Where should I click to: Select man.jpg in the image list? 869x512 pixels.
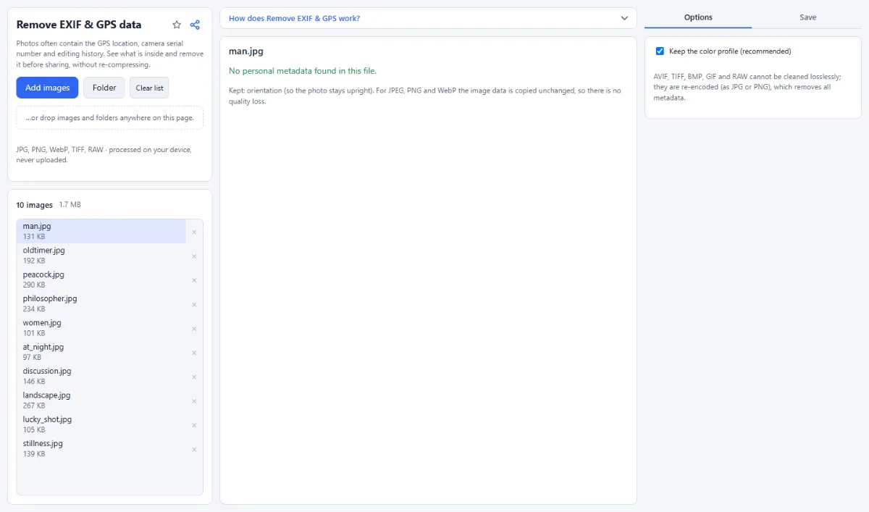[101, 231]
